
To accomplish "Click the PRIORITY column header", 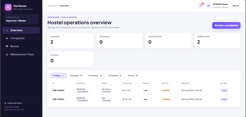I will pos(147,83).
